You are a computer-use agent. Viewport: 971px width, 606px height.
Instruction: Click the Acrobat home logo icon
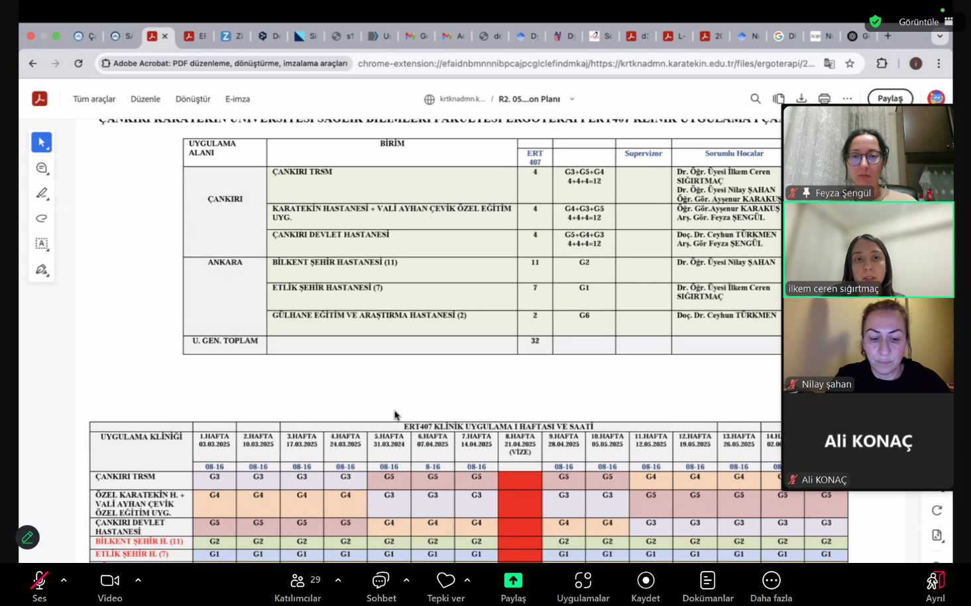click(40, 99)
